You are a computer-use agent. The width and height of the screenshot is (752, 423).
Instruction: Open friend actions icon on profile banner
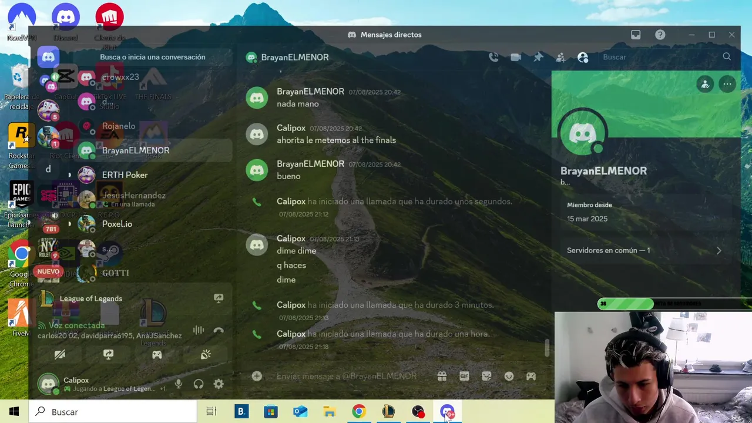[705, 84]
